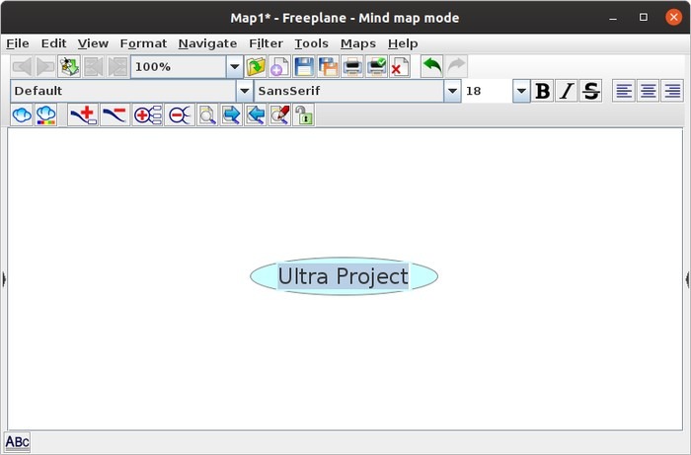691x455 pixels.
Task: Click the move to root butterfly icon
Action: pos(69,66)
